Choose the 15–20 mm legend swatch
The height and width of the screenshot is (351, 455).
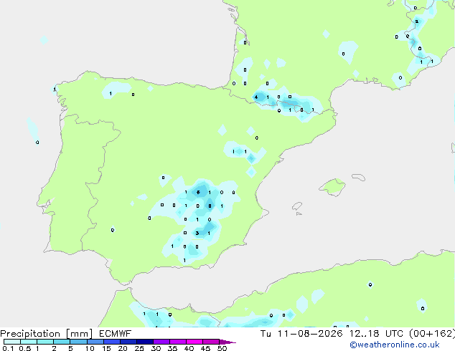pos(112,342)
